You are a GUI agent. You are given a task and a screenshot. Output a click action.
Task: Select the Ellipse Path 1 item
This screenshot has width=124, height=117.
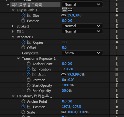(x=27, y=10)
